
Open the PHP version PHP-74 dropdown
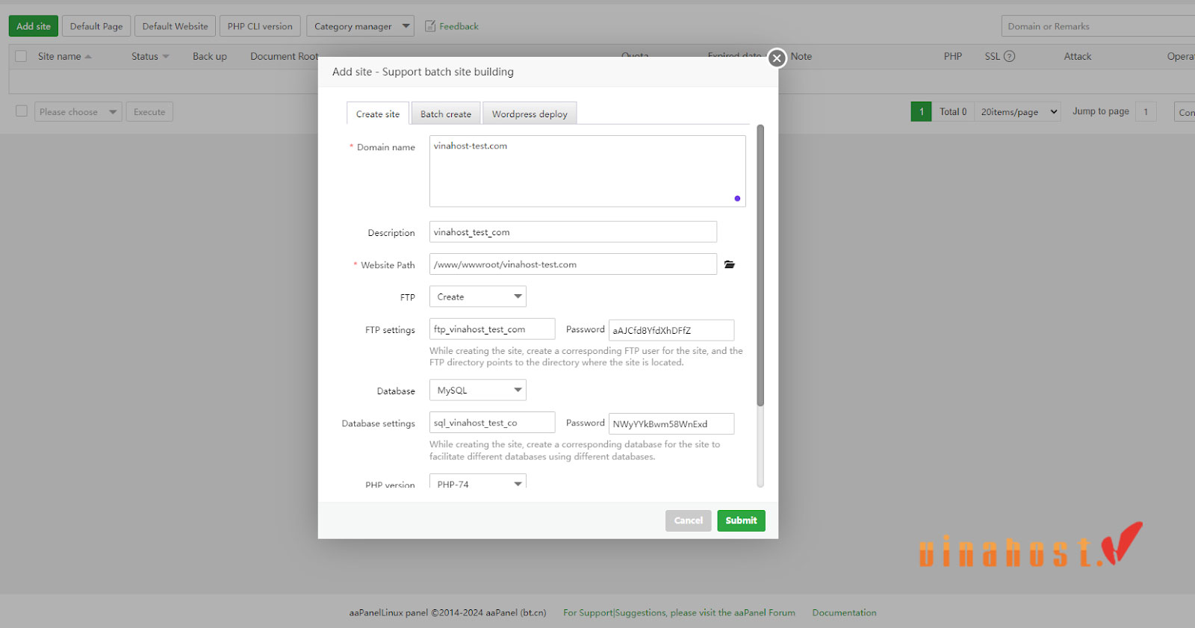point(478,482)
